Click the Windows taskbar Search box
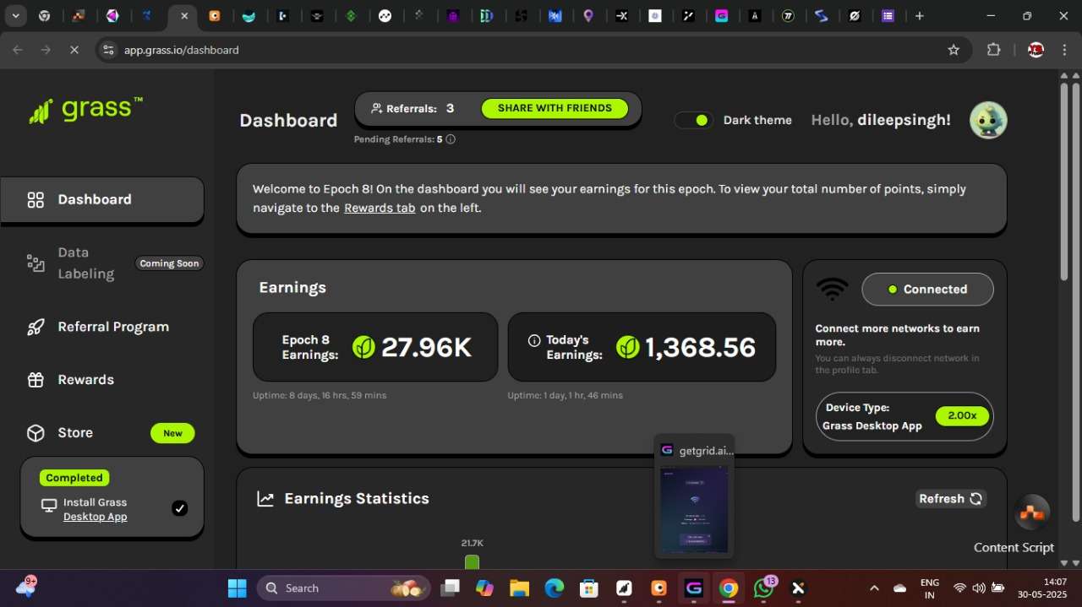 coord(344,588)
